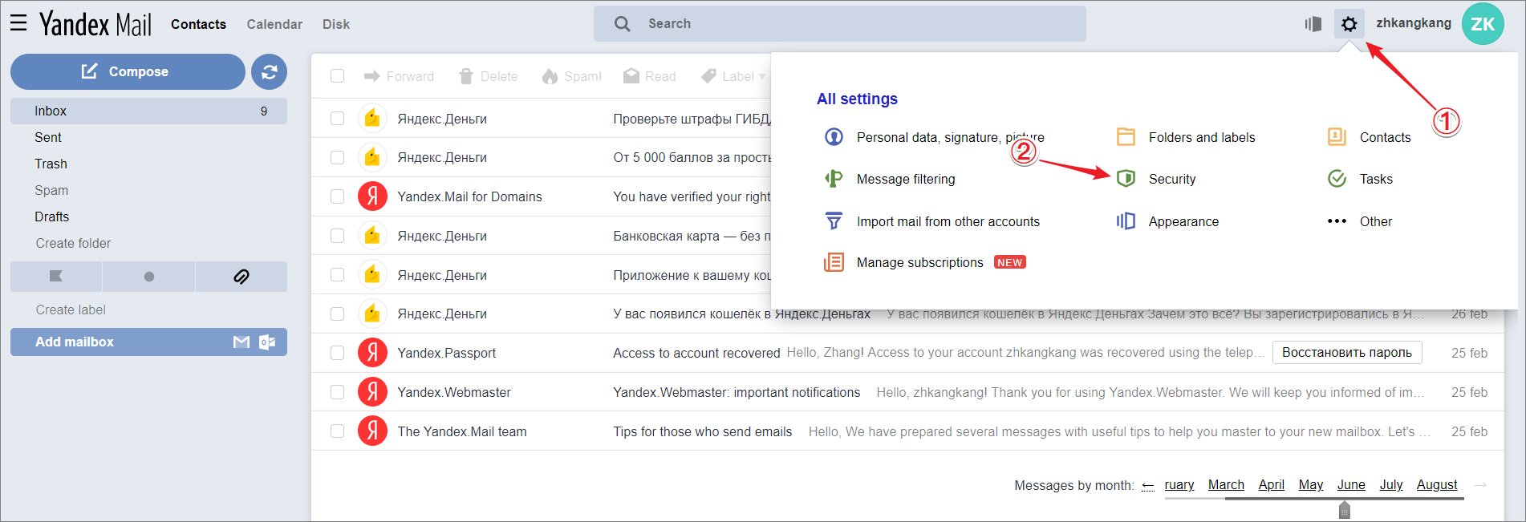Select The Yandex.Mail team message checkbox
Viewport: 1526px width, 522px height.
pos(338,431)
